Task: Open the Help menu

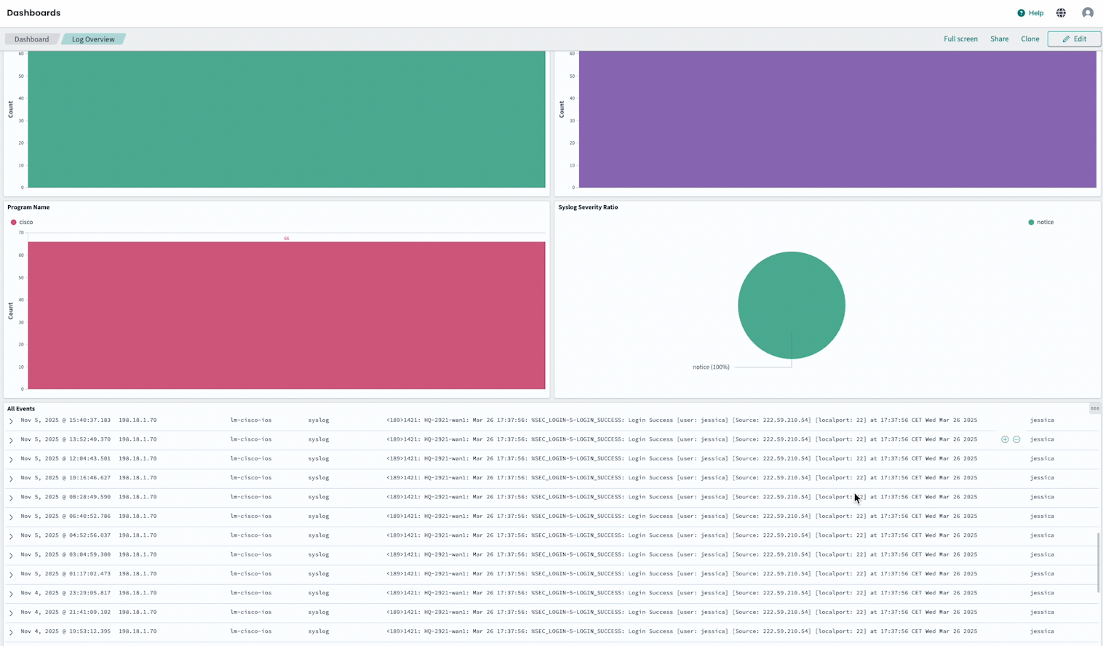Action: pos(1030,13)
